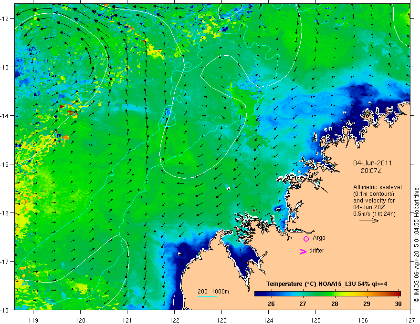The height and width of the screenshot is (324, 420).
Task: Click the longitude axis label 119
Action: point(33,320)
